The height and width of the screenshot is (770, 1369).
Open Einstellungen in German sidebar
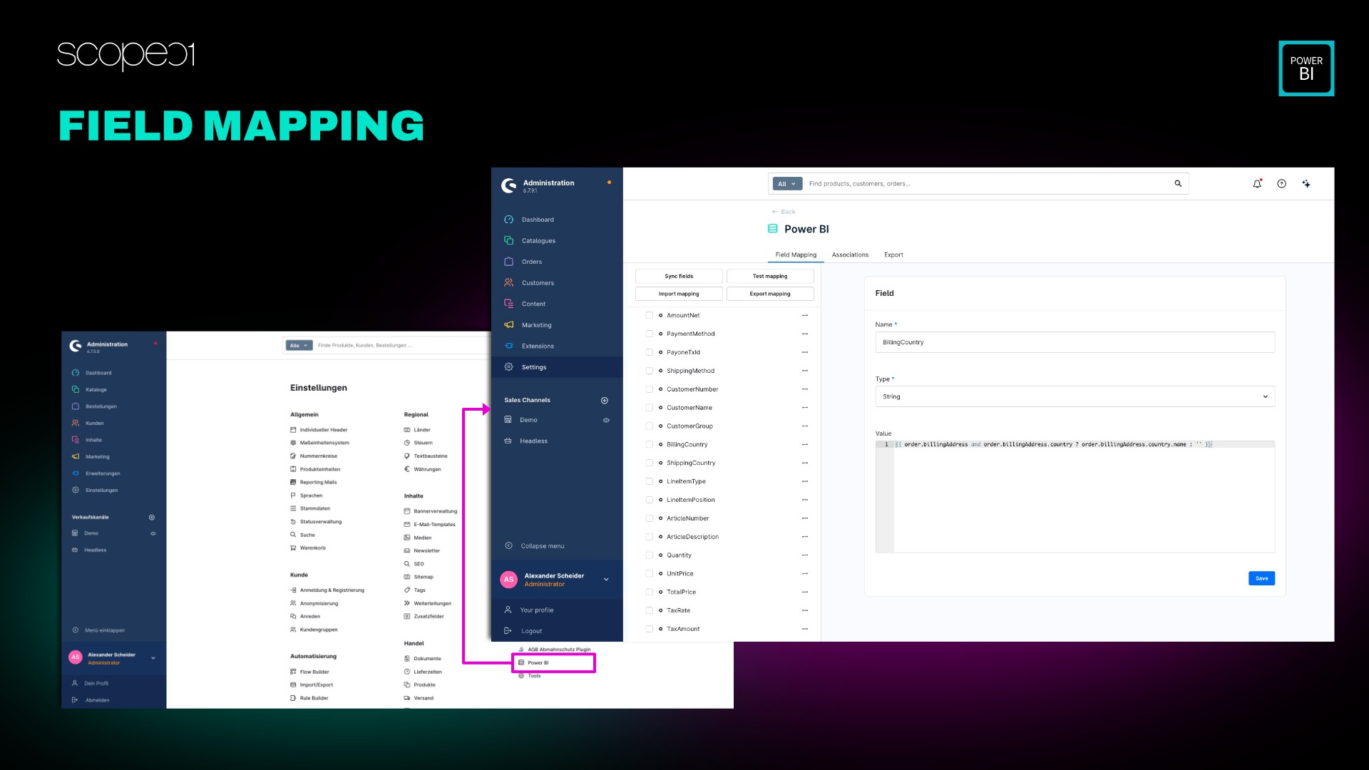(x=101, y=491)
